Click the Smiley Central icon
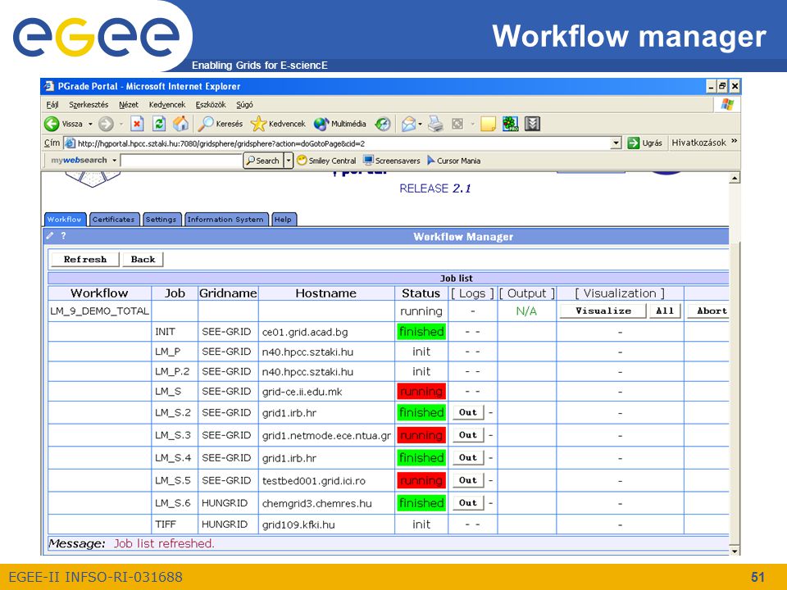787x590 pixels. click(302, 161)
